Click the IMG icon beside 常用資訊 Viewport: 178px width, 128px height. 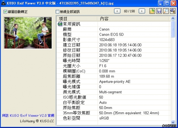(x=60, y=24)
